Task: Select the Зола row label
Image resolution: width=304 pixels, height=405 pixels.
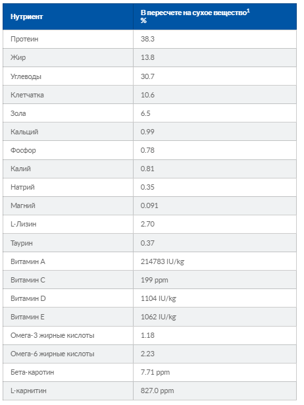Action: tap(18, 113)
